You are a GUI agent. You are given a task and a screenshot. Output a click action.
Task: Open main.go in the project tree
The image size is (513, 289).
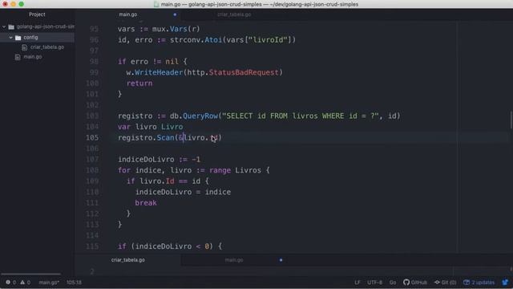[x=32, y=57]
